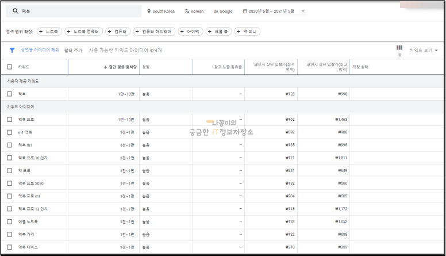
Task: Click the ₩1,463 high bid value
Action: 341,120
